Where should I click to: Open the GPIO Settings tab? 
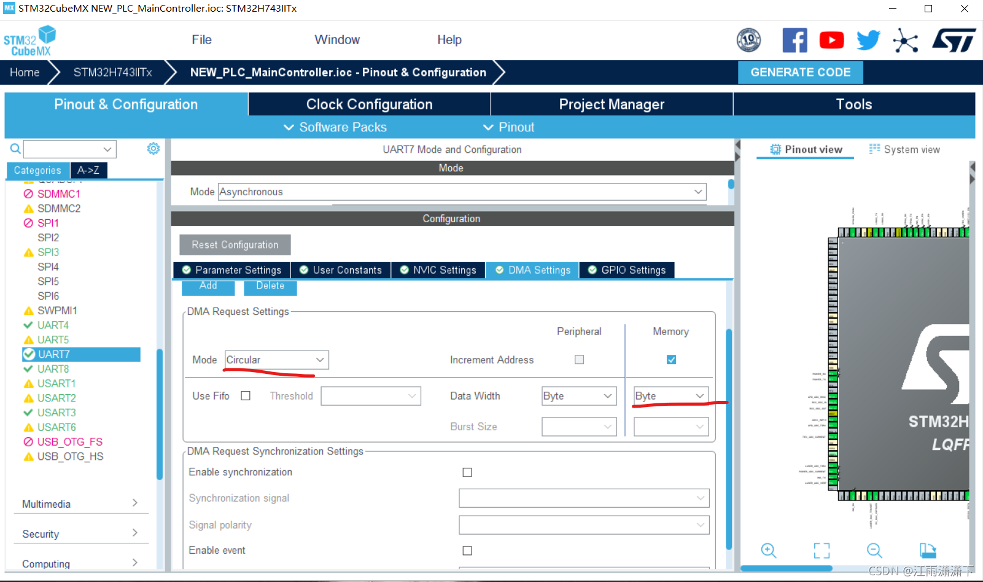point(627,270)
